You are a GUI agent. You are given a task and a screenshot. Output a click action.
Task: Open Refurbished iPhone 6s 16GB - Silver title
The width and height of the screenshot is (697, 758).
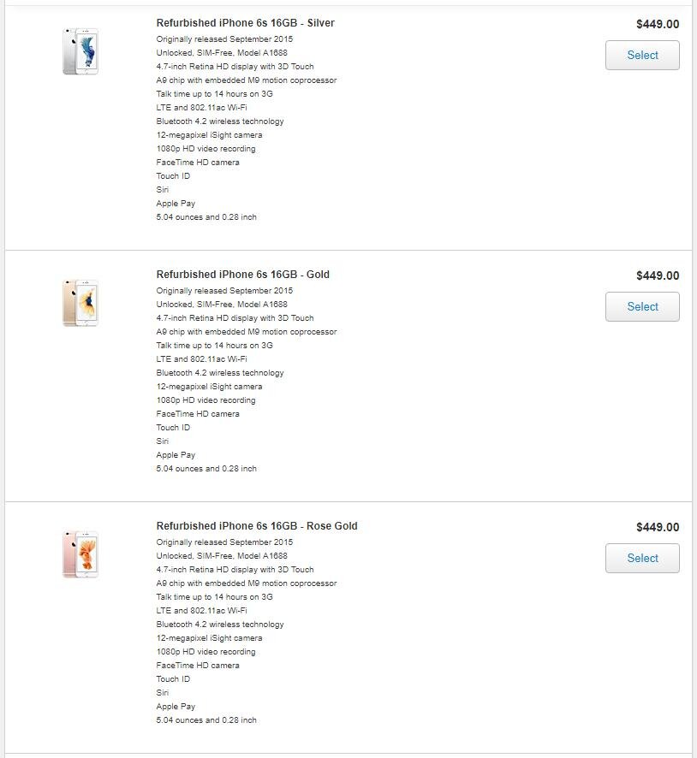(245, 23)
